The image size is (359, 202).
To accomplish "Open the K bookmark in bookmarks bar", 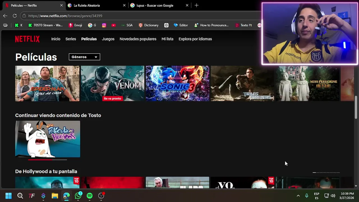I will [19, 25].
